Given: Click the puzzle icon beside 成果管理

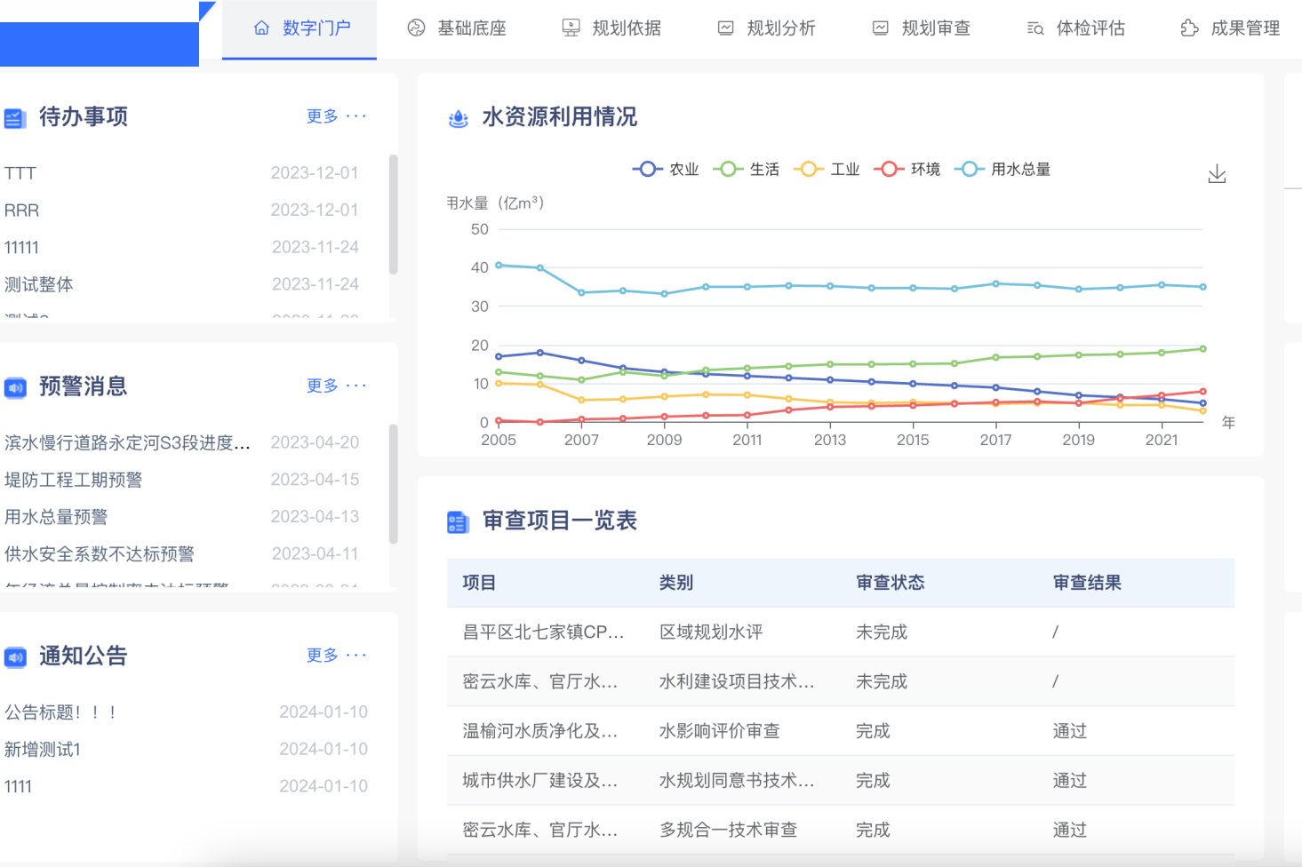Looking at the screenshot, I should [1189, 28].
